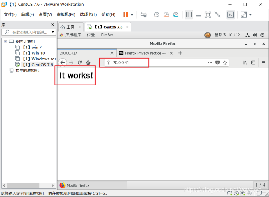Click the Firefox reload page button
Image resolution: width=269 pixels, height=197 pixels.
(80, 62)
